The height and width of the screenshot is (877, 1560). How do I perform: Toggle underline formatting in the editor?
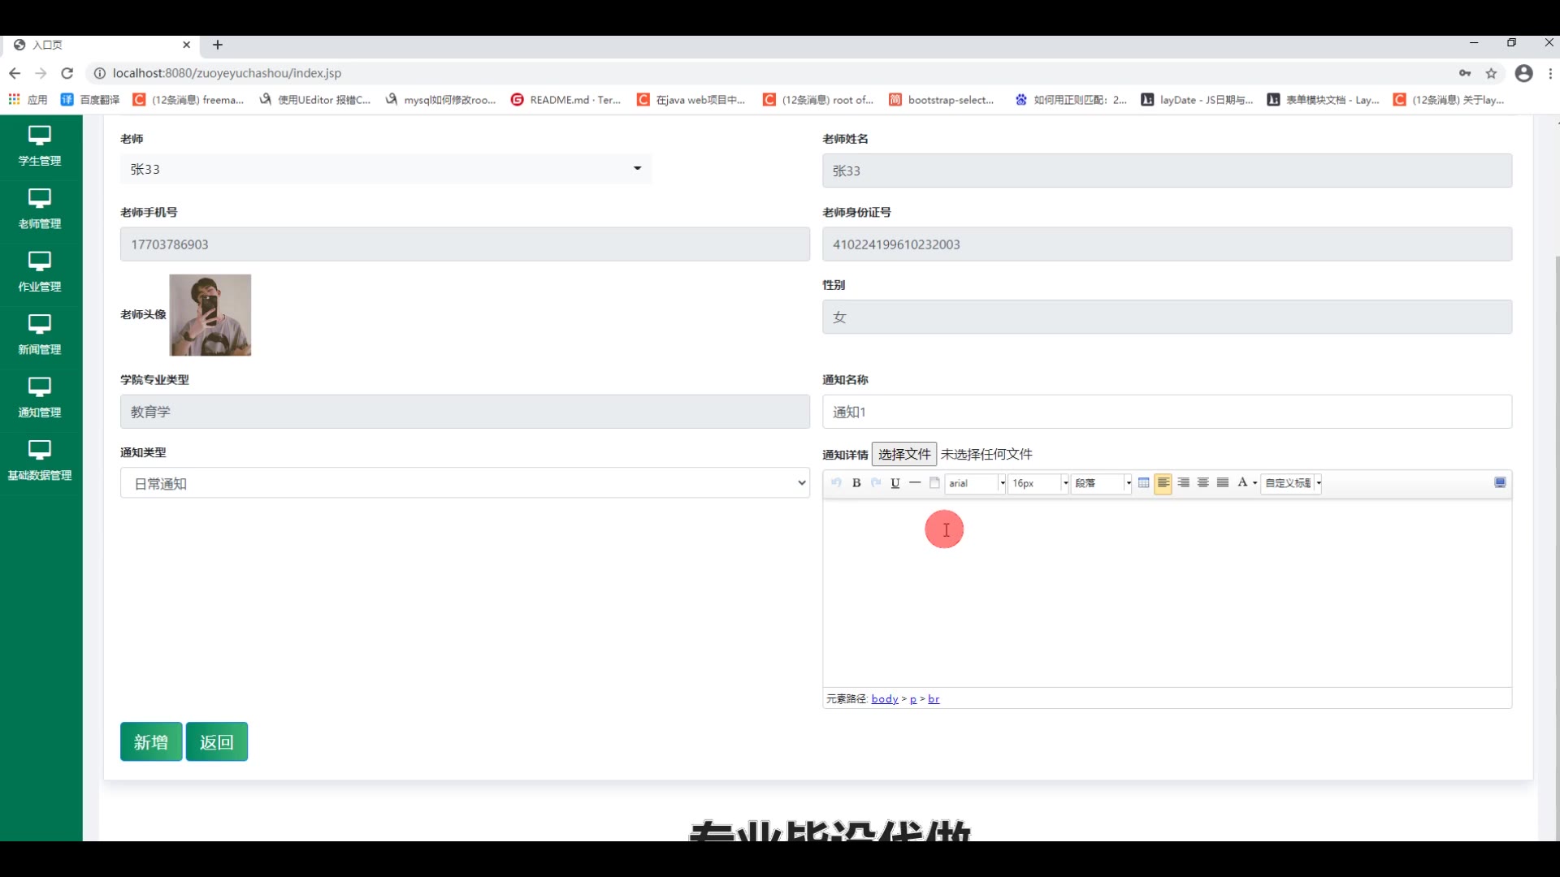point(895,483)
